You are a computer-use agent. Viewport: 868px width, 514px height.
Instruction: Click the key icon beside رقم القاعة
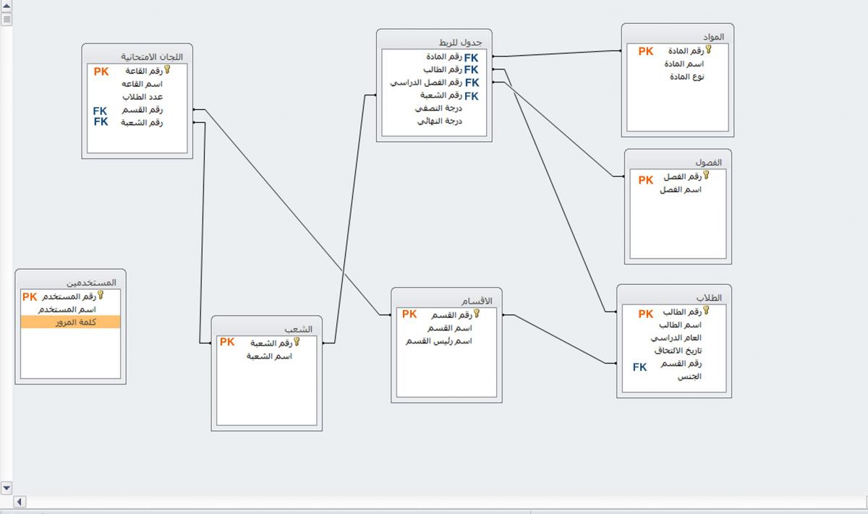click(167, 70)
